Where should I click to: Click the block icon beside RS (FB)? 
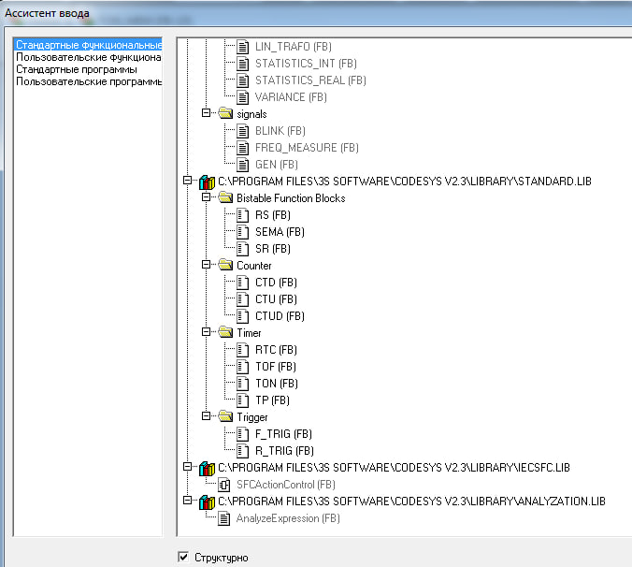pos(243,215)
